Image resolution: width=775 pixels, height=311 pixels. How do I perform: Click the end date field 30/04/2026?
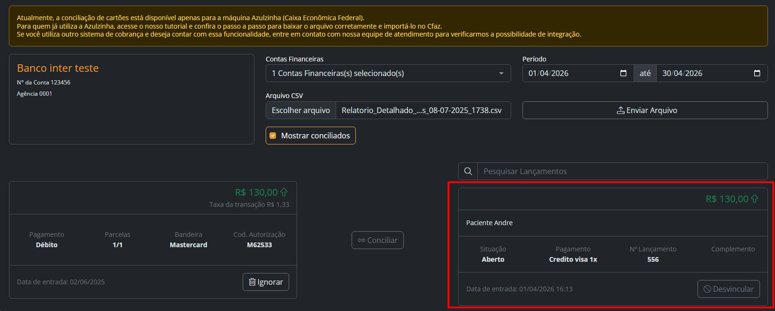(x=712, y=73)
